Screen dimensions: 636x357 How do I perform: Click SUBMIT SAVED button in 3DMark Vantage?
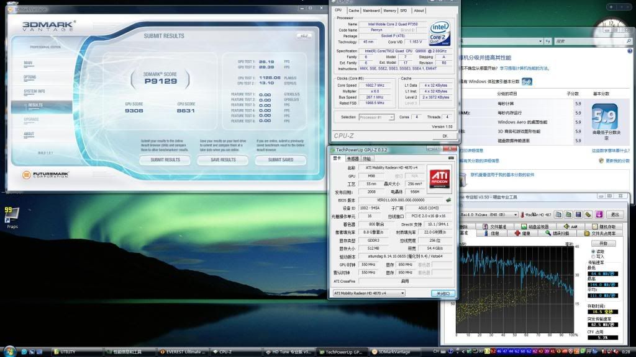[x=281, y=160]
